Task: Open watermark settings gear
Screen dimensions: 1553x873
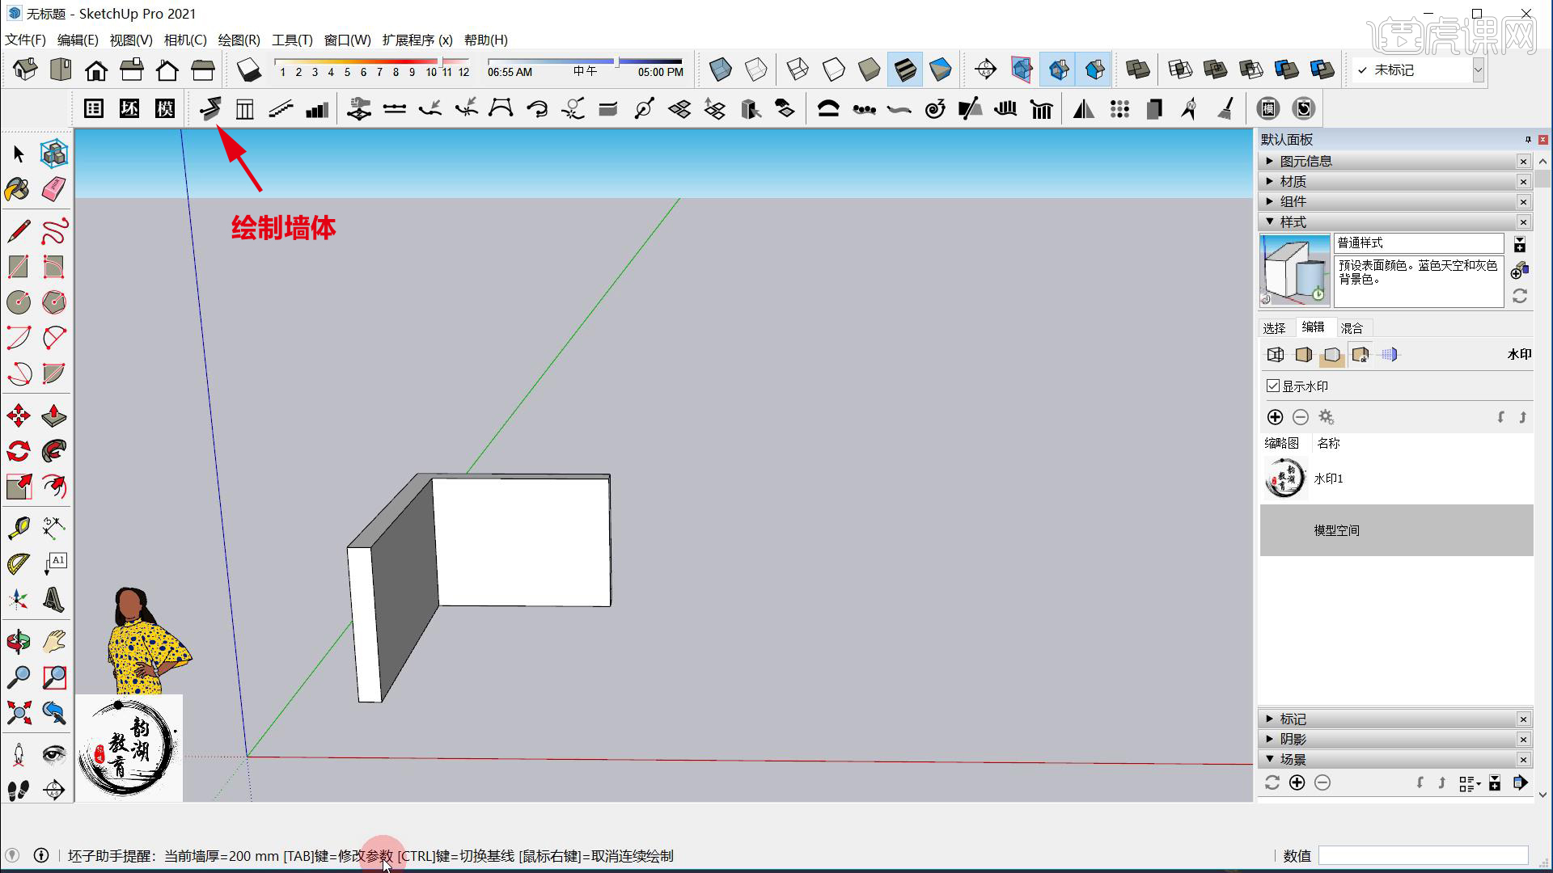Action: point(1327,417)
